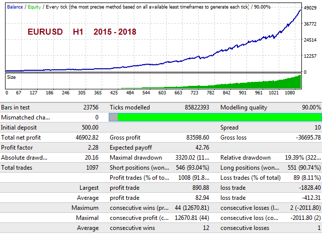Click the 90.00% modelling quality value
Screen dimensions: 322x241
pos(311,107)
